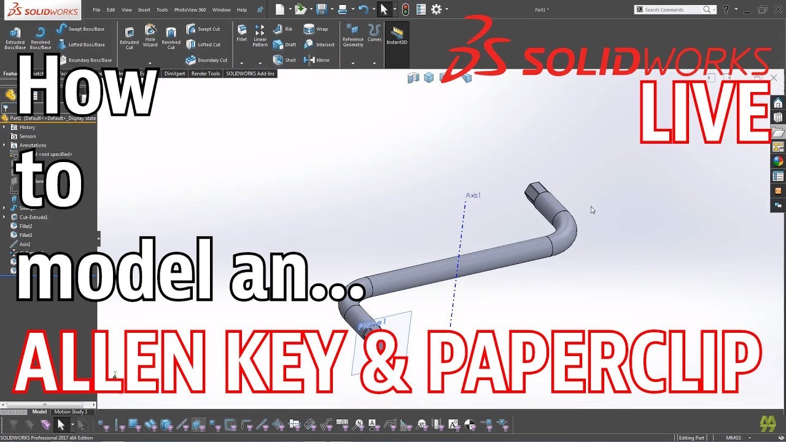Open the Tools menu

162,10
